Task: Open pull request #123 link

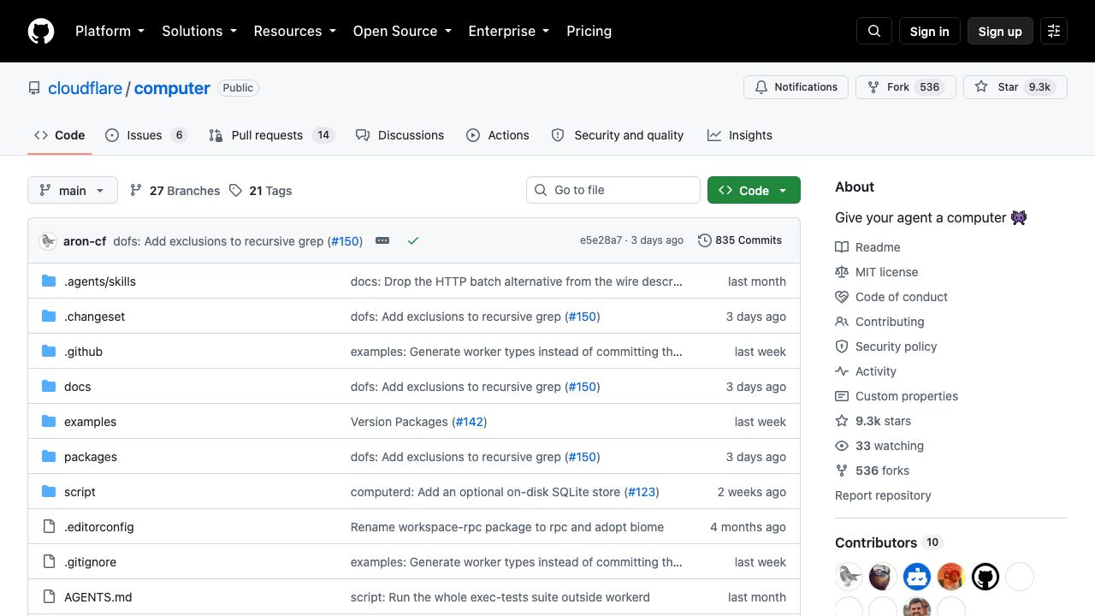Action: pos(642,492)
